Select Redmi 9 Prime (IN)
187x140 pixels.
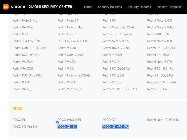coord(70,89)
